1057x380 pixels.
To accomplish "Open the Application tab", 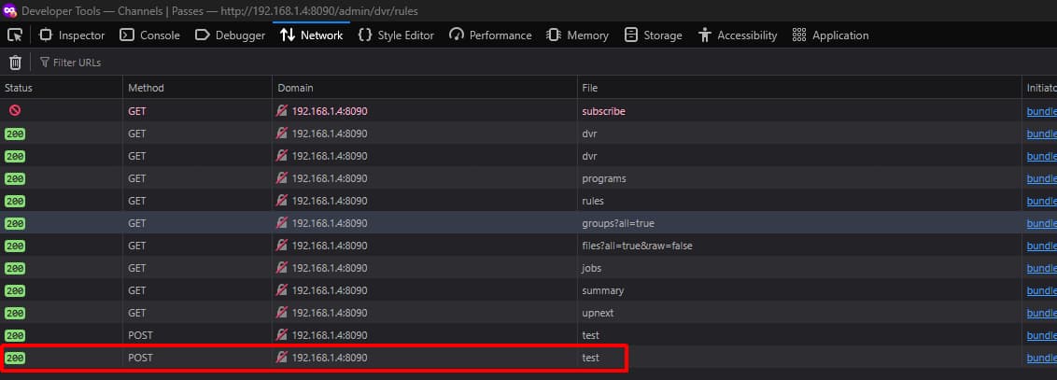I will tap(830, 35).
